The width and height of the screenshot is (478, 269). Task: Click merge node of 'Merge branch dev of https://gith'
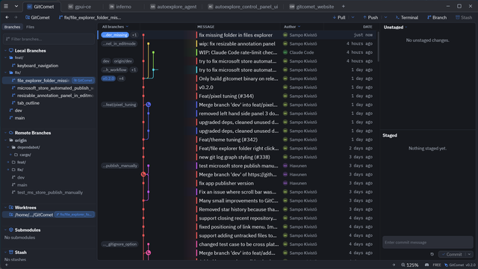(143, 174)
